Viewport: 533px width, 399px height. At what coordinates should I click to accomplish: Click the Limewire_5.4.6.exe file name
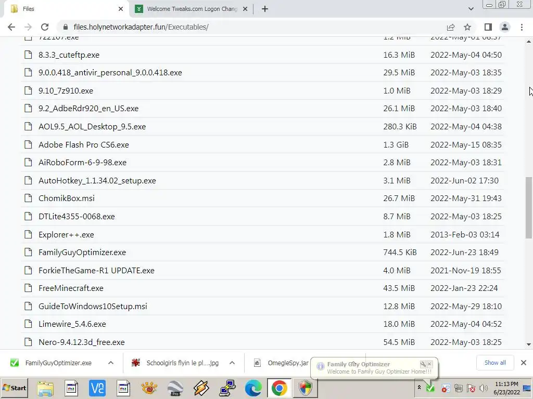click(72, 324)
